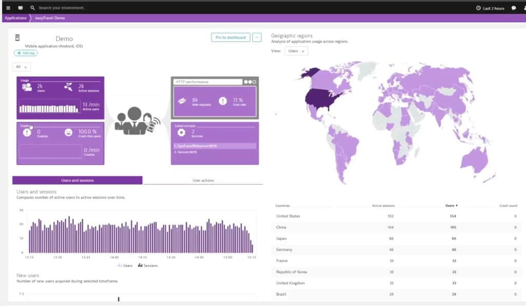The height and width of the screenshot is (306, 526).
Task: Open the View 'Users' dropdown
Action: (296, 51)
